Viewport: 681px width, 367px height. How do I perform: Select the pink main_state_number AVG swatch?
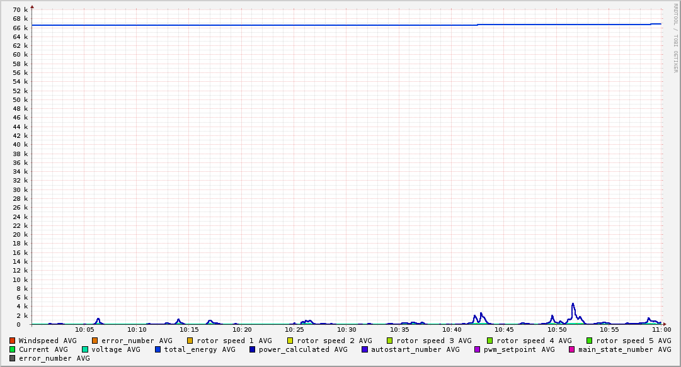[572, 349]
